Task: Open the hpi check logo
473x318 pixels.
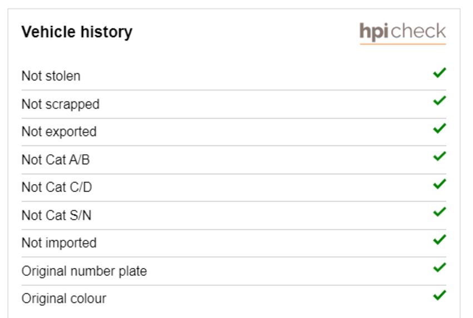Action: [403, 33]
